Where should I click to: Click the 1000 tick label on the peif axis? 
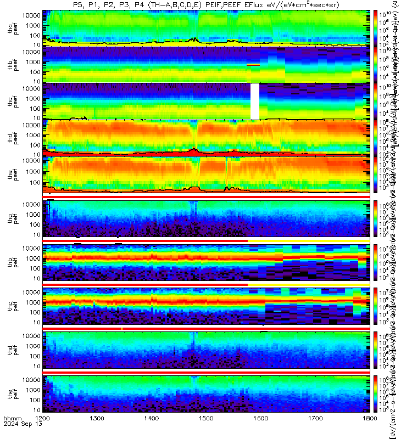pos(33,390)
